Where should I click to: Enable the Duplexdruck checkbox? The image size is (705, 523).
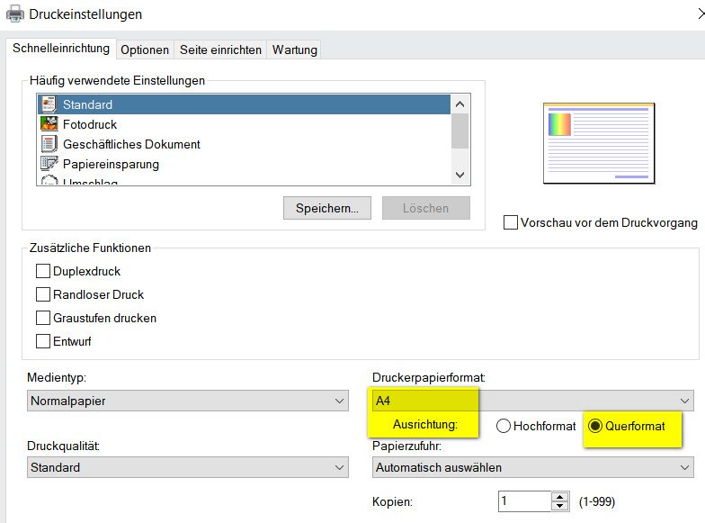43,271
